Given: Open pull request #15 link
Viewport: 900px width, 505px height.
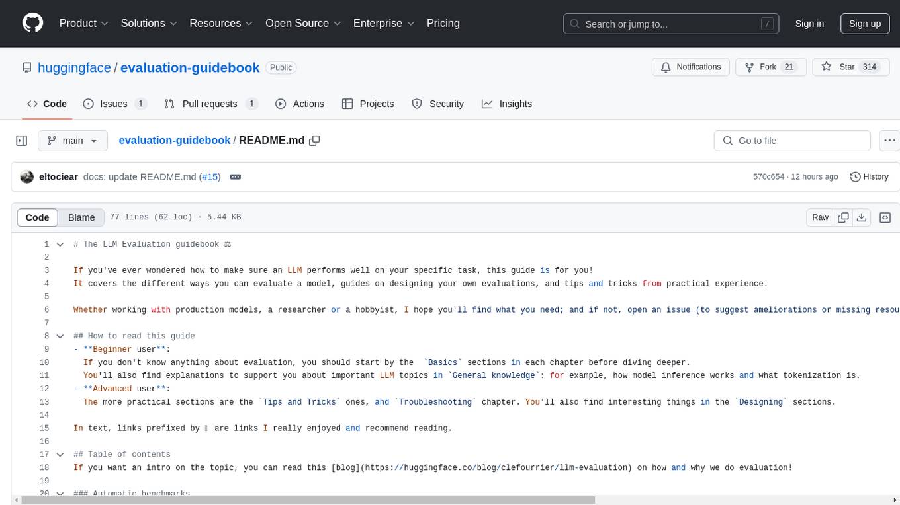Looking at the screenshot, I should (x=210, y=177).
